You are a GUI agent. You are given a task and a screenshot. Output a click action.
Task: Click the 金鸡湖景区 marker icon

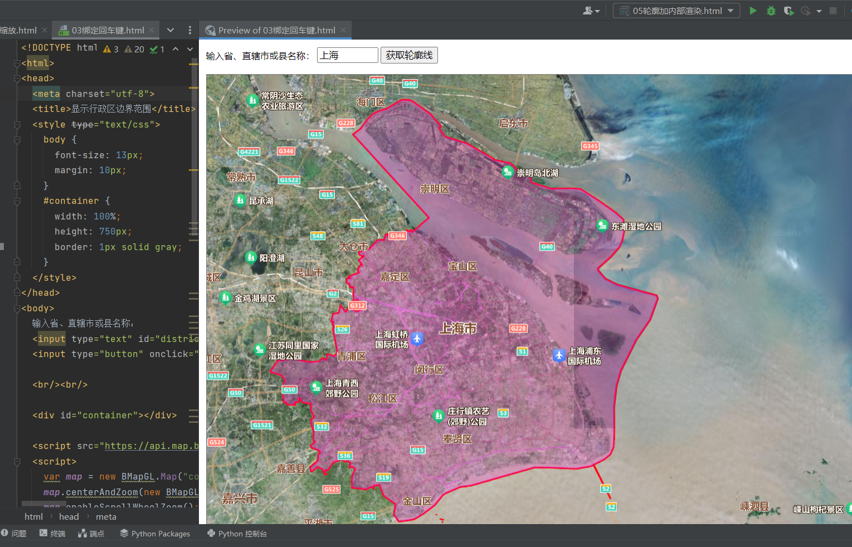225,297
